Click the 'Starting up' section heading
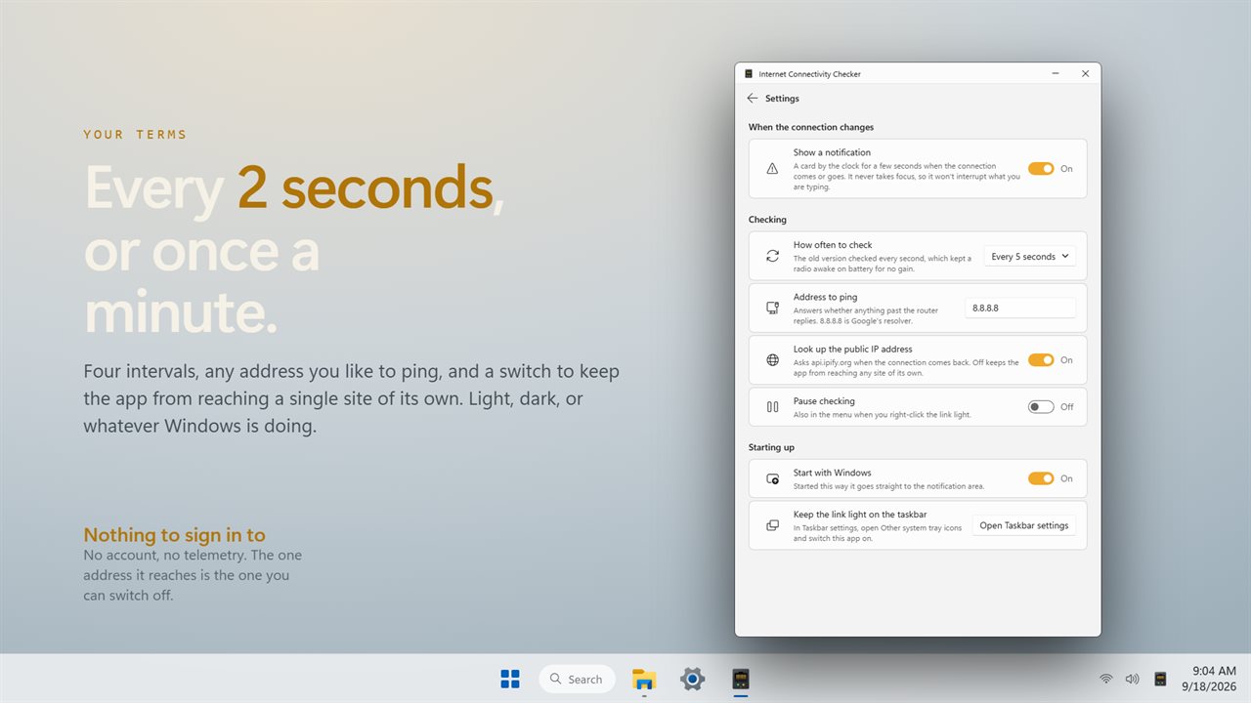 771,447
